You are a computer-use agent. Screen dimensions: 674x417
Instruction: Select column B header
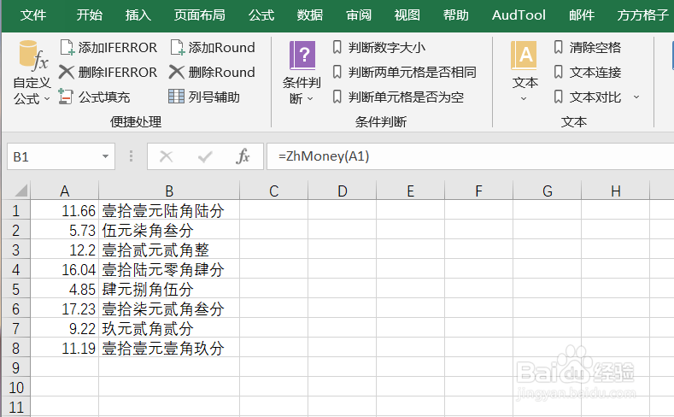pos(169,191)
